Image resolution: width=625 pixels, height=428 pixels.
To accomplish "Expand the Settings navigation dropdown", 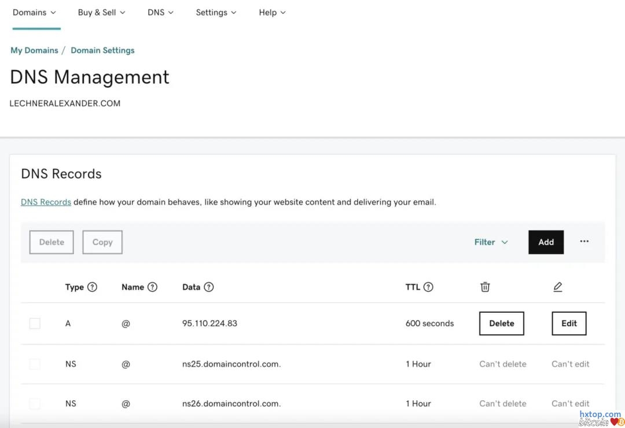I will (216, 12).
